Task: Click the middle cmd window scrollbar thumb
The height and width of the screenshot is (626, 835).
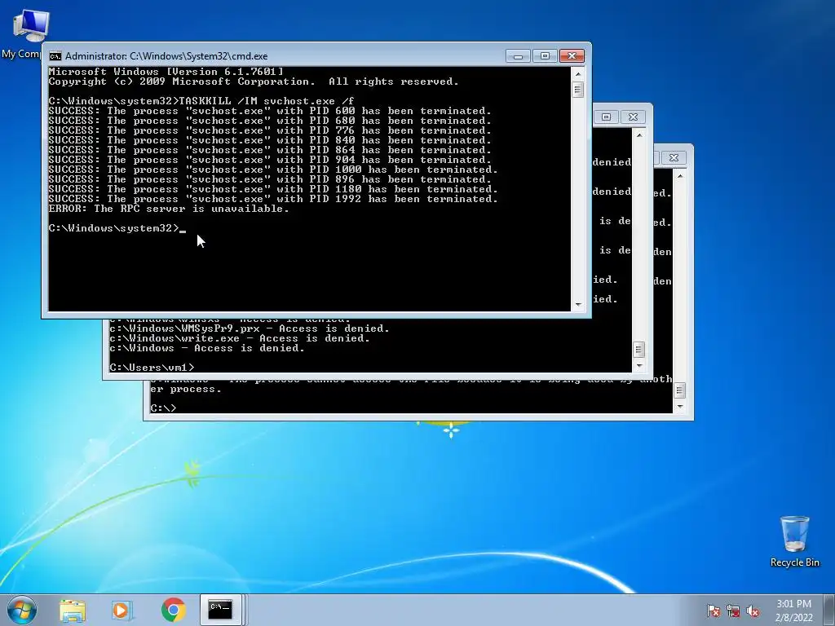Action: [x=639, y=349]
